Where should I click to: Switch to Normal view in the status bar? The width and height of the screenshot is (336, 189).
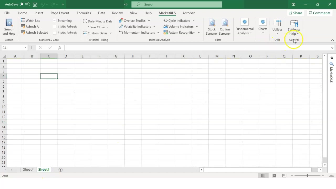(263, 176)
